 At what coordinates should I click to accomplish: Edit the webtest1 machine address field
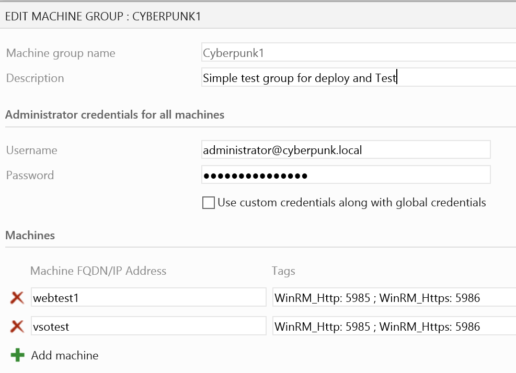(148, 298)
